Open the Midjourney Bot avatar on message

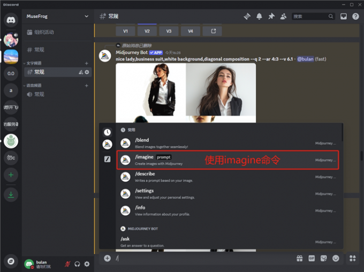click(105, 56)
